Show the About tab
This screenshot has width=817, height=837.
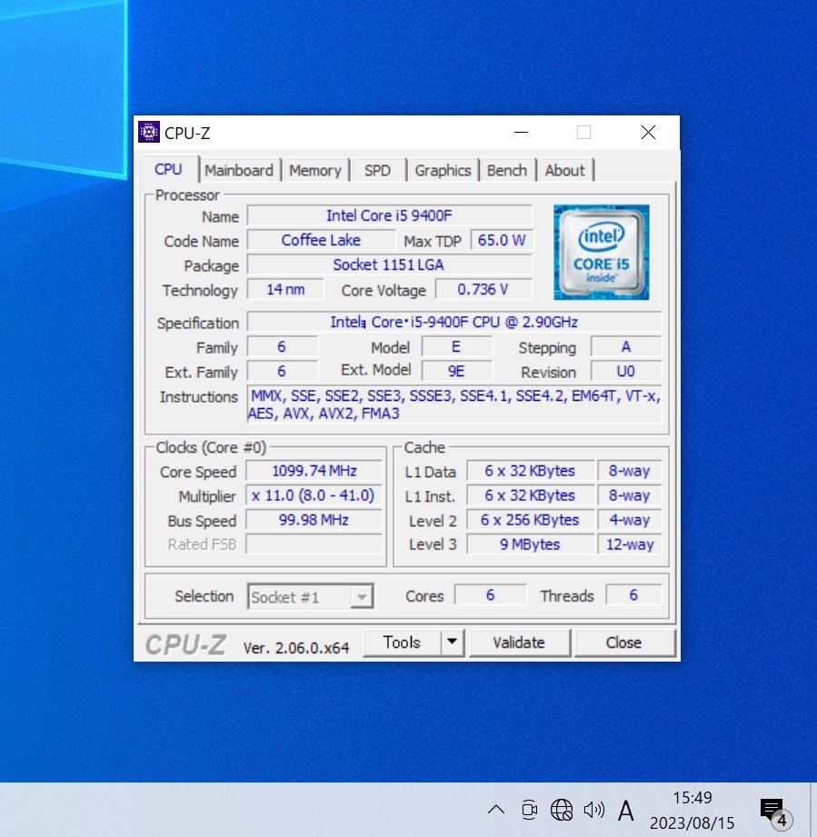coord(564,170)
